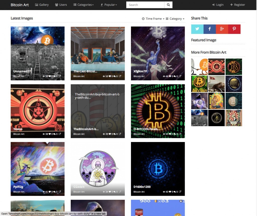The image size is (257, 216).
Task: Open the Unnamed27 title link
Action: 22,71
